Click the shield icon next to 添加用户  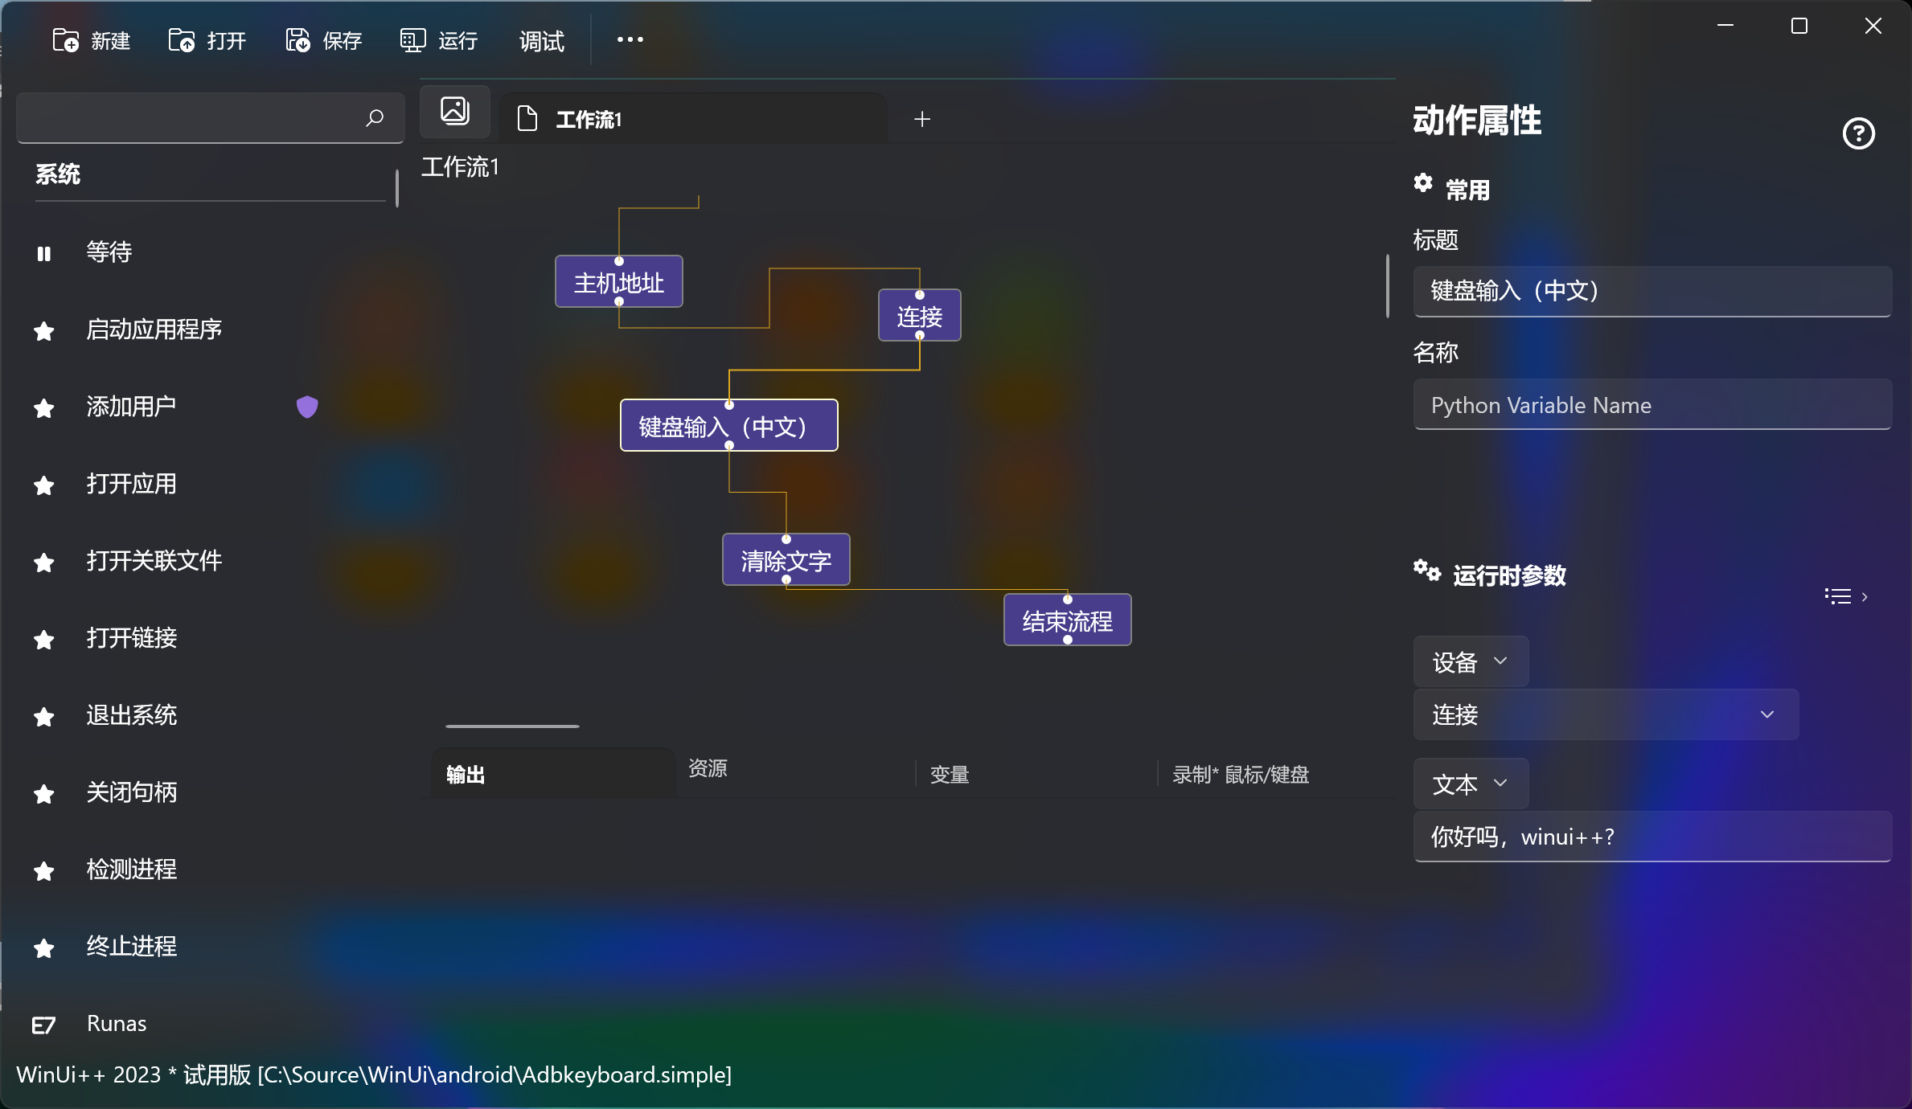coord(307,407)
